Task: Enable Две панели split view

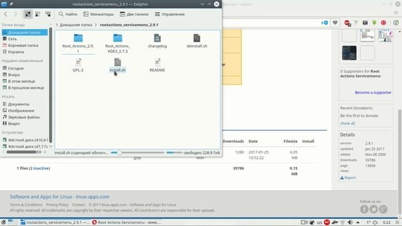Action: 134,14
